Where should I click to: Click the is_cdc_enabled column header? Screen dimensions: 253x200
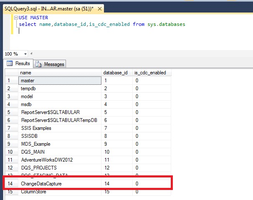click(150, 73)
